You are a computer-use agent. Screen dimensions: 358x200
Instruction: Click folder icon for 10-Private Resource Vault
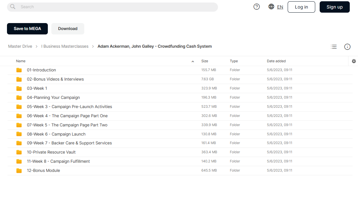(19, 152)
